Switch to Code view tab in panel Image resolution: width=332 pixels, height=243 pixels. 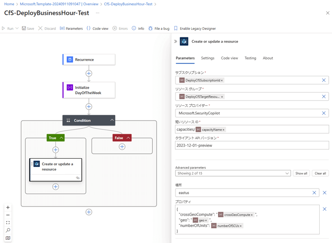230,58
